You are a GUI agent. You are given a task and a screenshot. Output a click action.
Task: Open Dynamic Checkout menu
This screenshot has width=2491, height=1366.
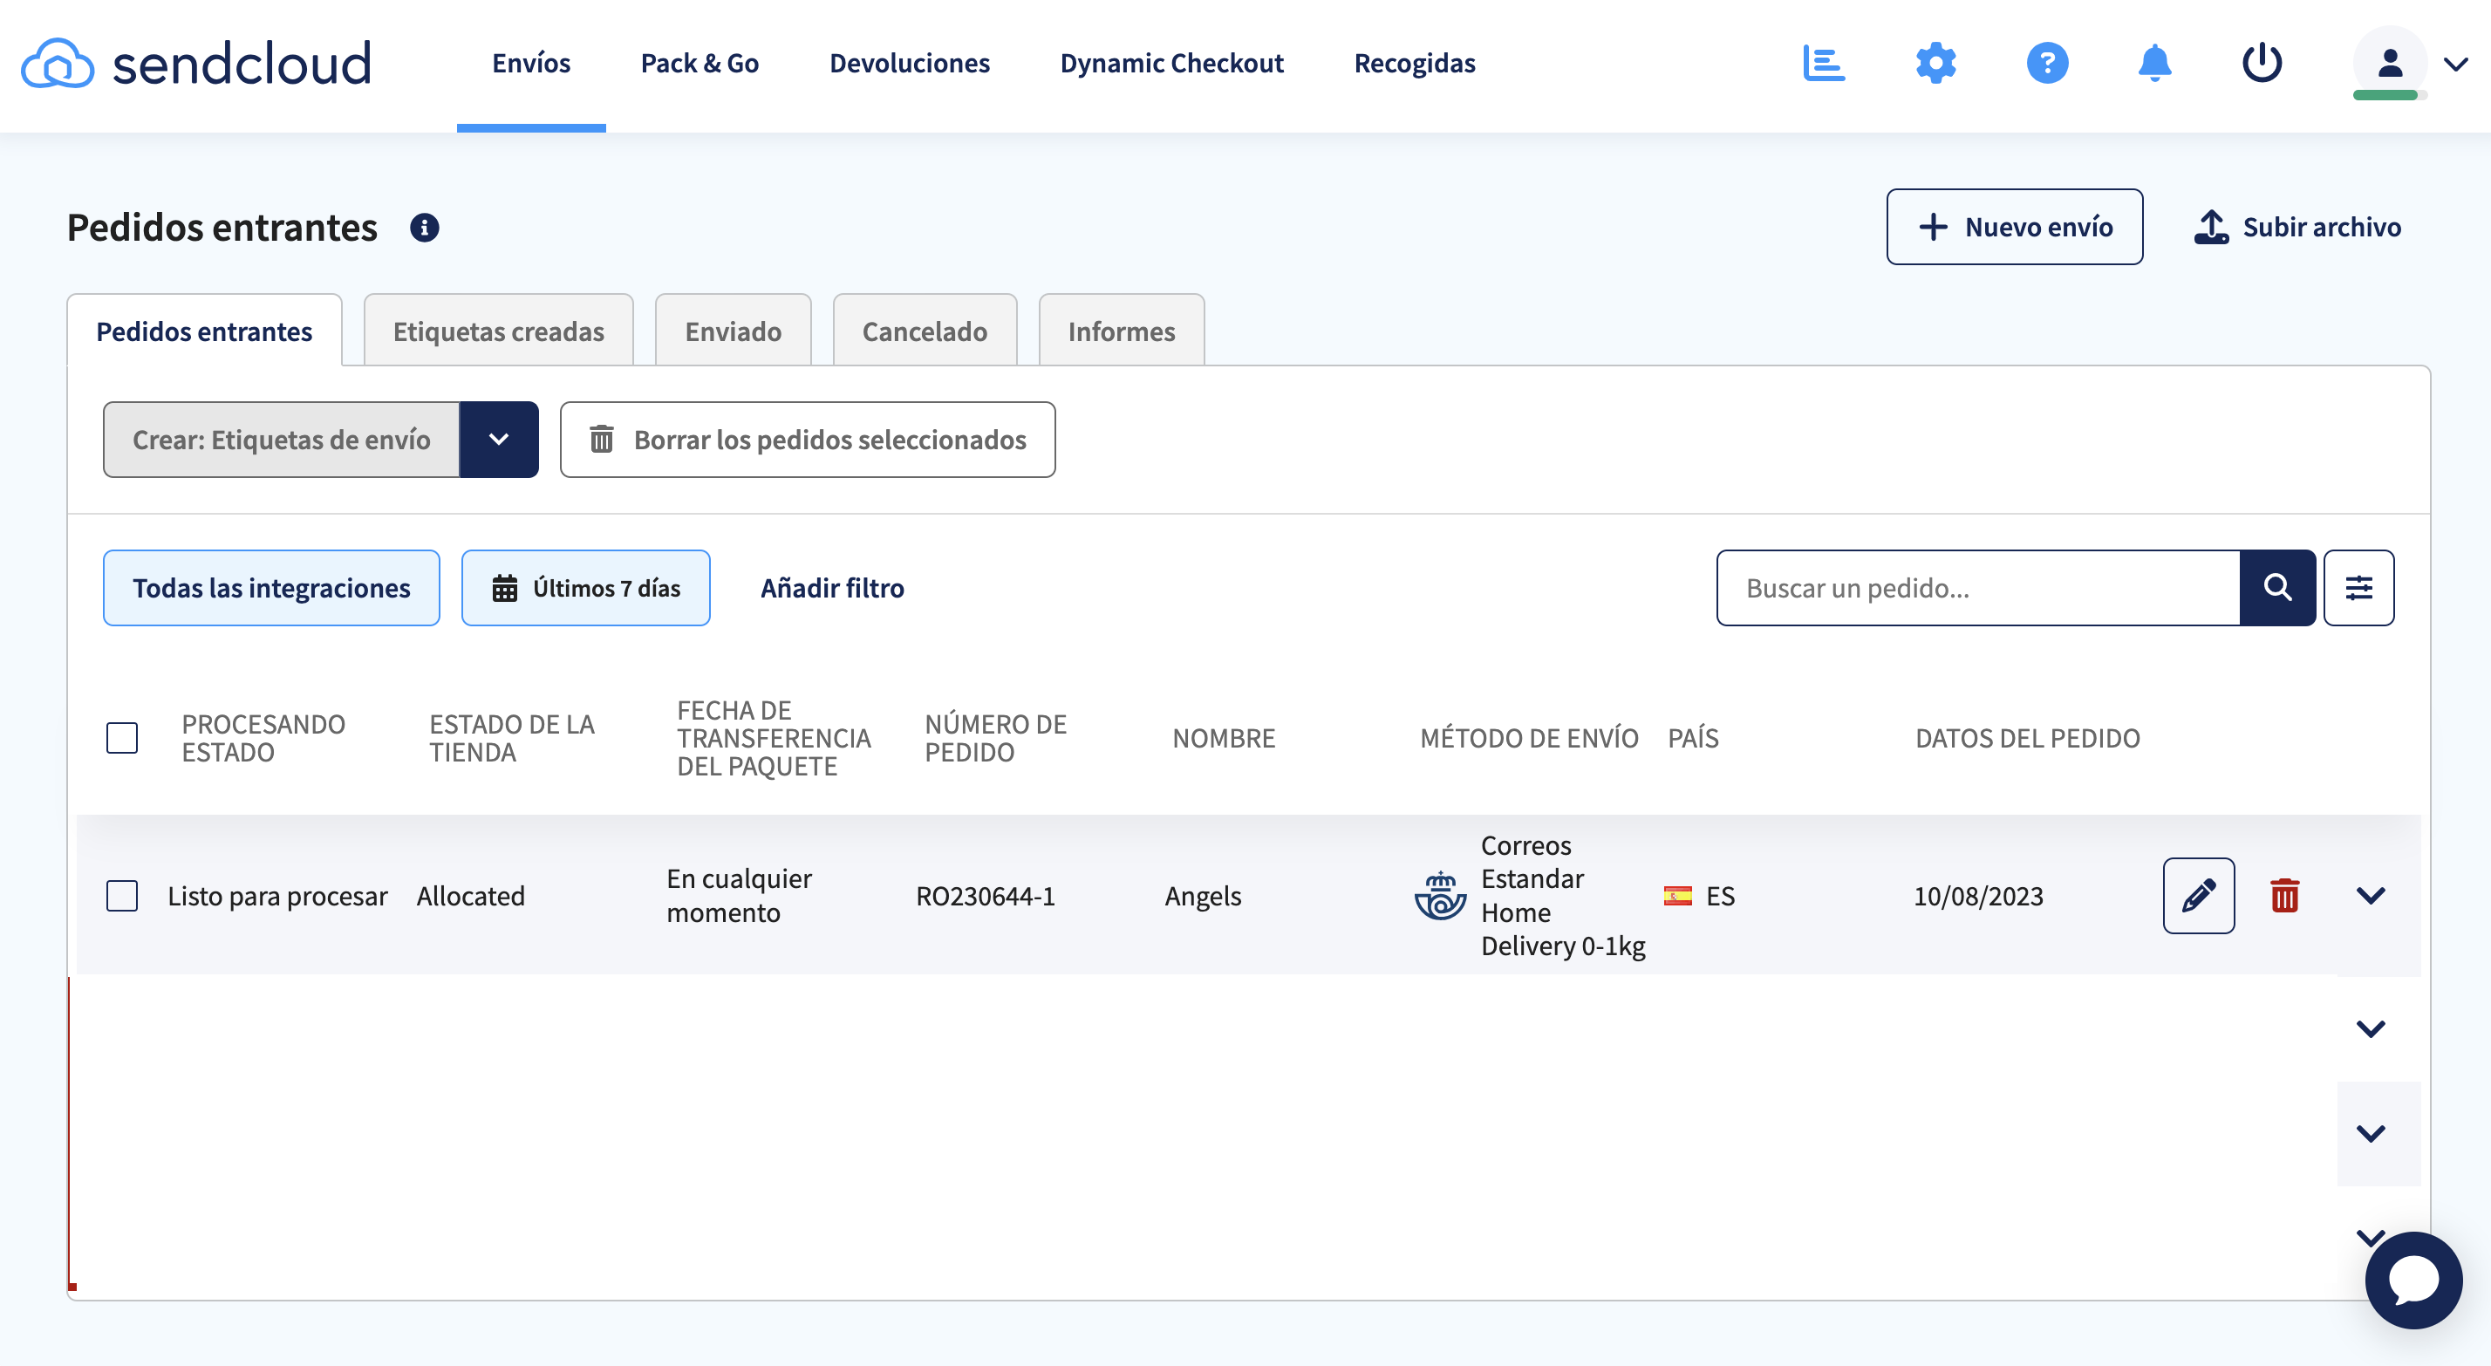pos(1171,63)
